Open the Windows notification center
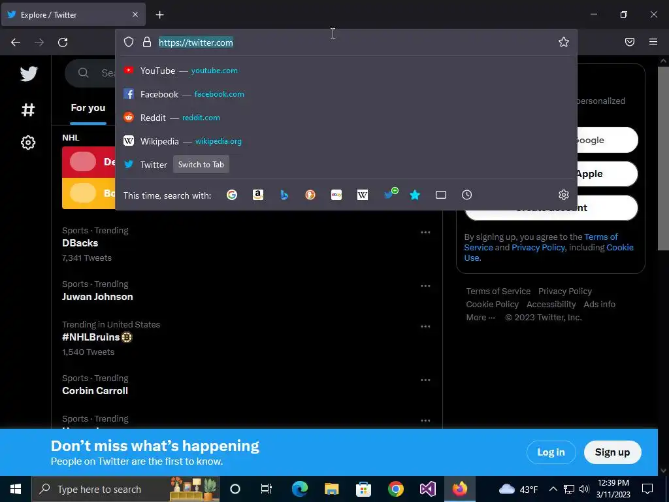This screenshot has width=669, height=502. (647, 489)
